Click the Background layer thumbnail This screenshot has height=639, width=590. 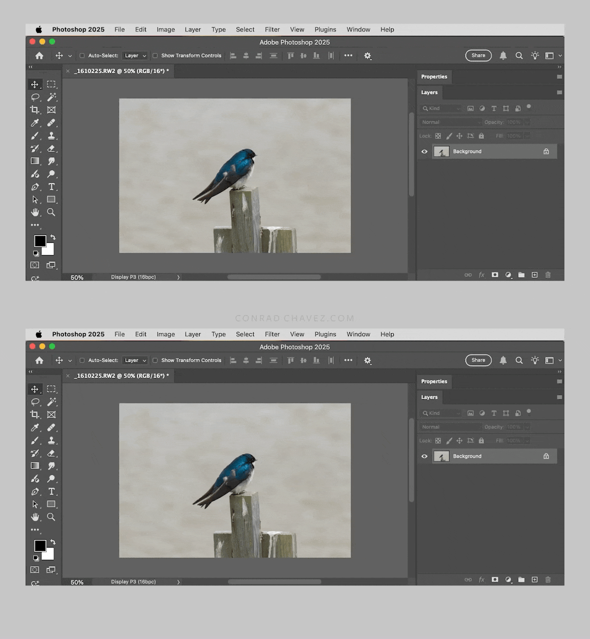[441, 151]
